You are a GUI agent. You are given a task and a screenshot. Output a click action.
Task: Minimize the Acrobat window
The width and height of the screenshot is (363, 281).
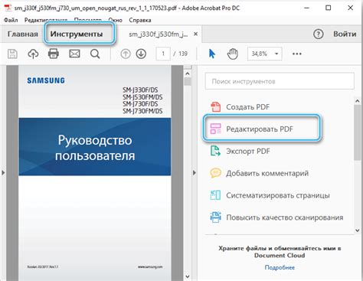[x=307, y=8]
